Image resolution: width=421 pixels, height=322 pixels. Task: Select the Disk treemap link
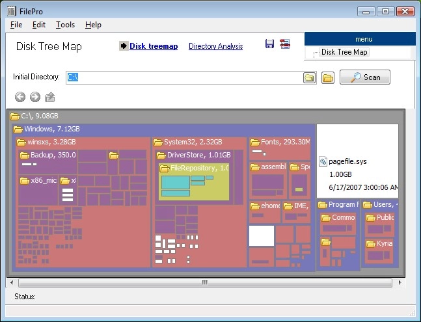[154, 46]
